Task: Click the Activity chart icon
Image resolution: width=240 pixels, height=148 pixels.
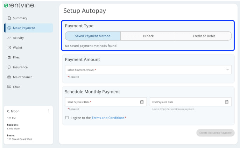Action: click(x=9, y=38)
